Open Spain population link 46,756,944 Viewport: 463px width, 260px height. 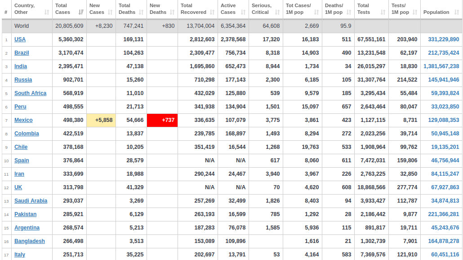pyautogui.click(x=445, y=160)
